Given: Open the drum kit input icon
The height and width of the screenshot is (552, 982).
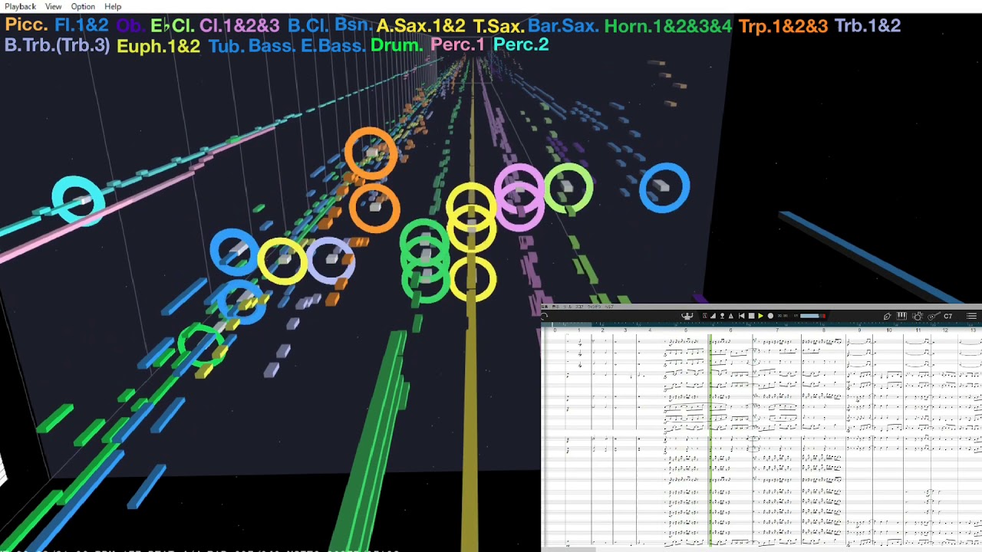Looking at the screenshot, I should [918, 316].
